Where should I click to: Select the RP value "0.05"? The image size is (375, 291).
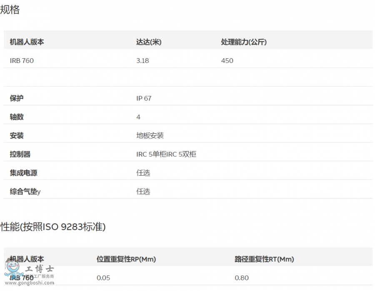103,278
